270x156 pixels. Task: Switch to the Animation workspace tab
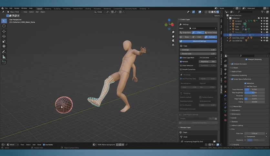97,9
